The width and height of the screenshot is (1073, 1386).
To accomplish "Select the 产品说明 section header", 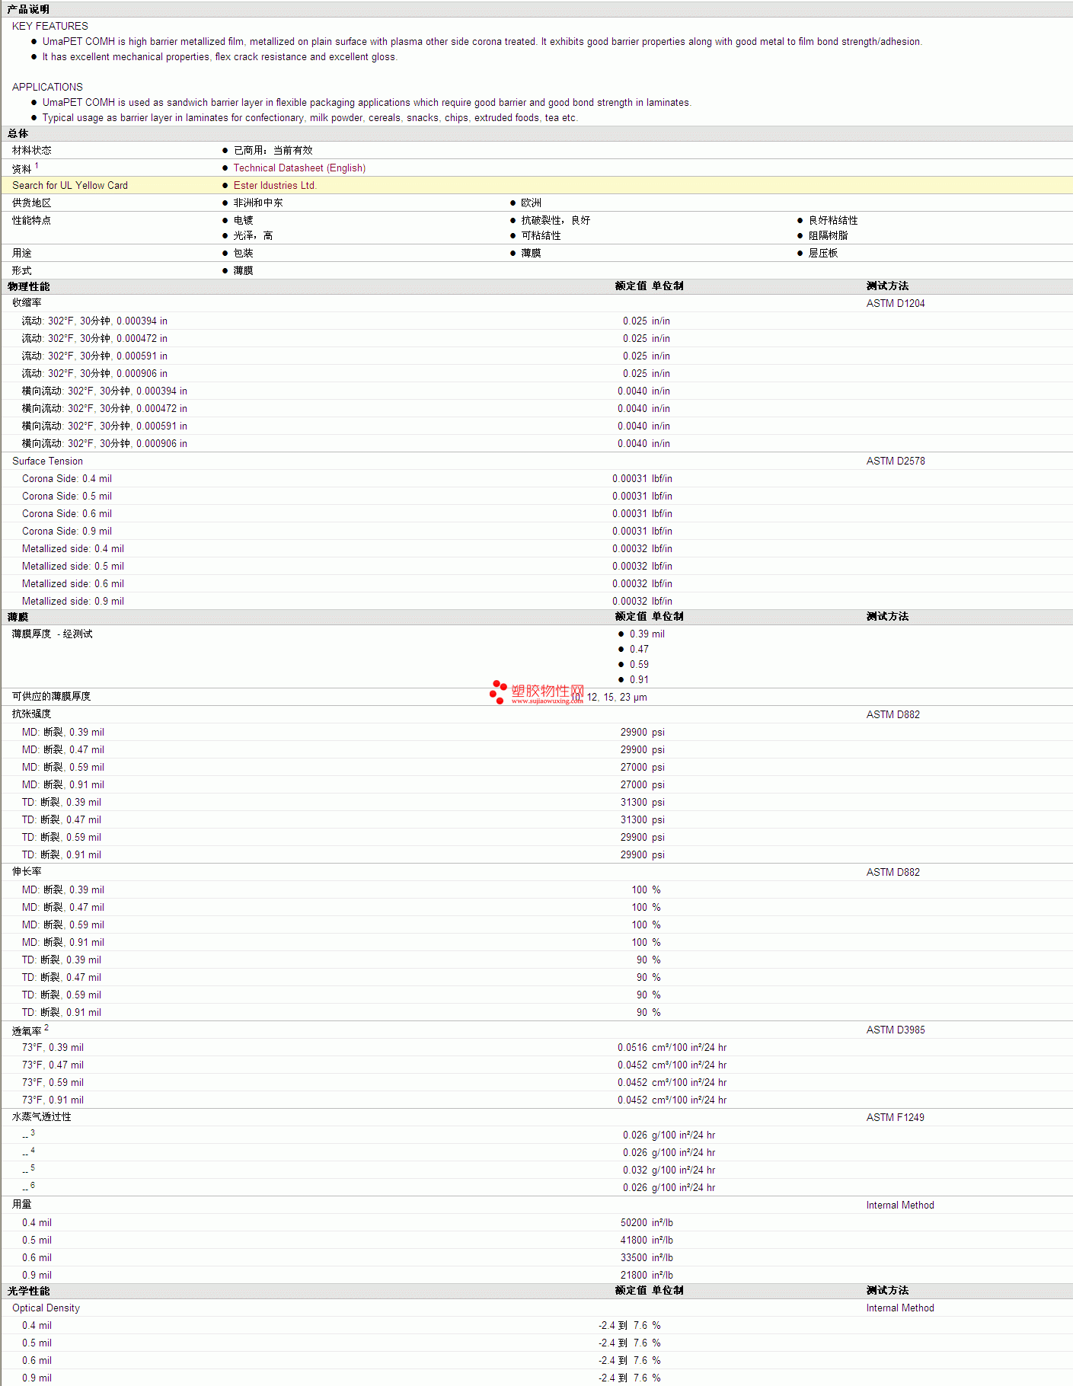I will (28, 9).
